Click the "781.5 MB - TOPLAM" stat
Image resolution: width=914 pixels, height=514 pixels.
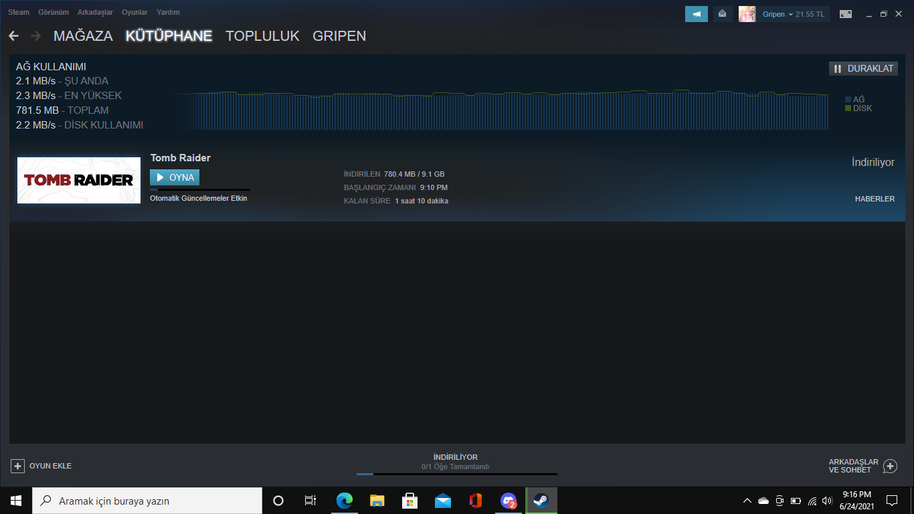click(62, 110)
